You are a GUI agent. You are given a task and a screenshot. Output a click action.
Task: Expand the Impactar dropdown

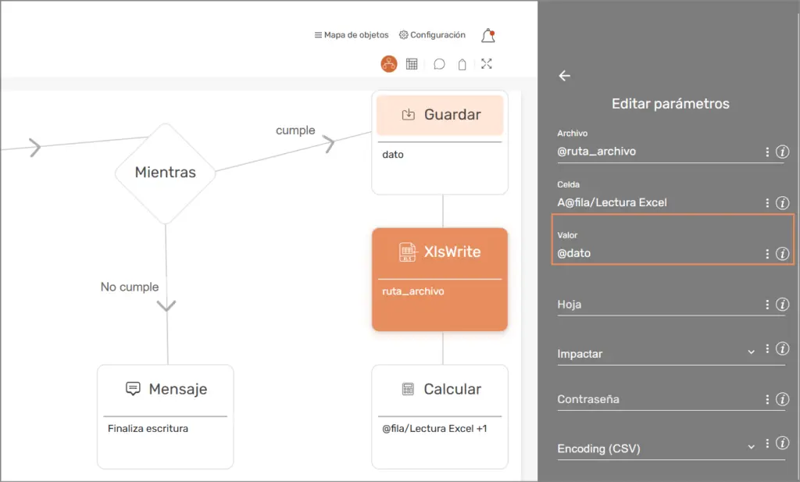751,352
